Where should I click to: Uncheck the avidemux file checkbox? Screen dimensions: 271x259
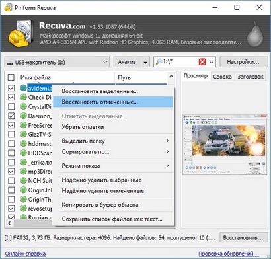(x=11, y=88)
